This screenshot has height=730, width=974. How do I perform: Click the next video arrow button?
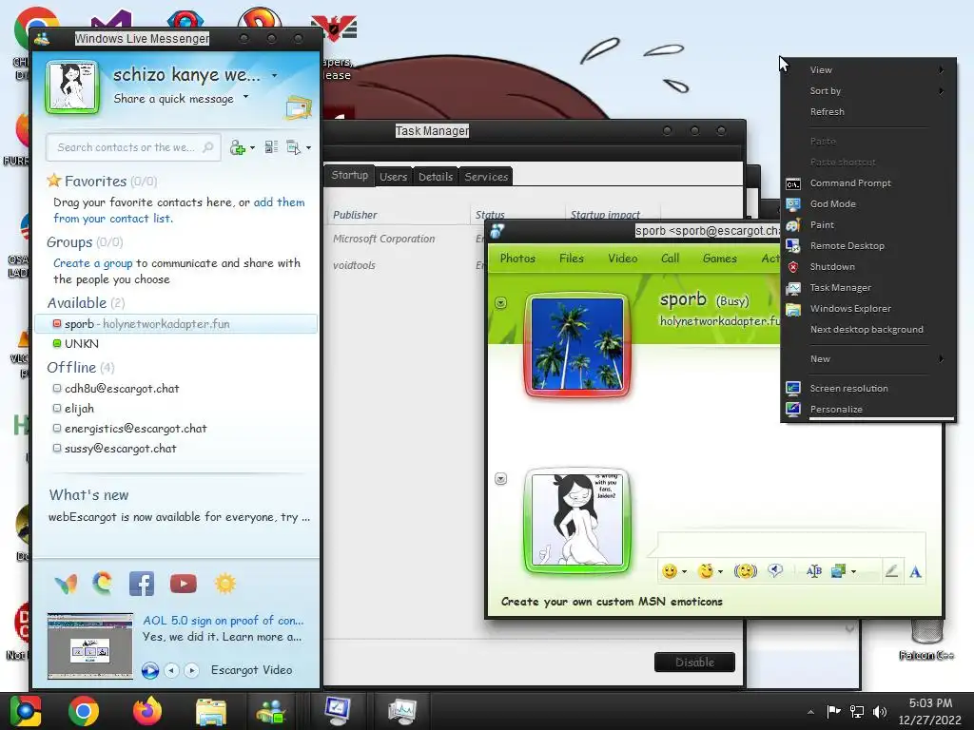coord(191,670)
